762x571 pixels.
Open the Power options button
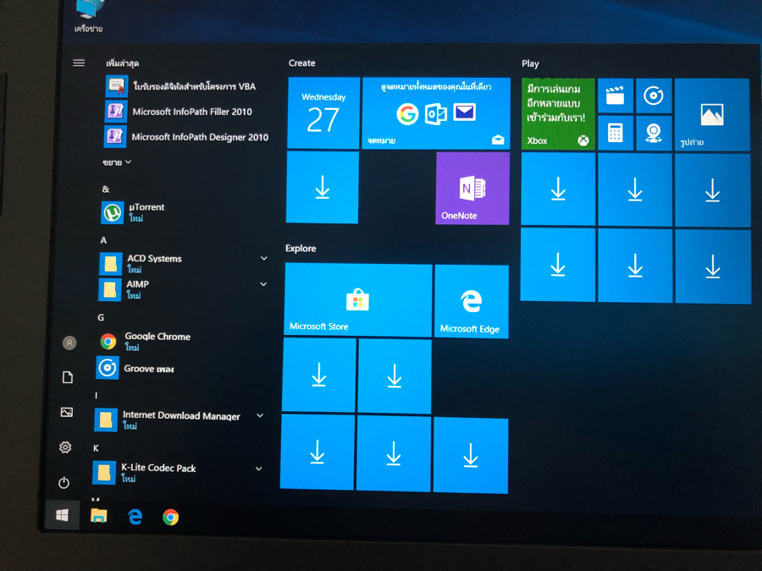tap(63, 483)
